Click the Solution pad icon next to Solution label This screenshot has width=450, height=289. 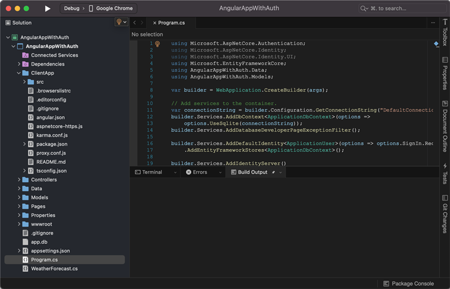coord(7,22)
